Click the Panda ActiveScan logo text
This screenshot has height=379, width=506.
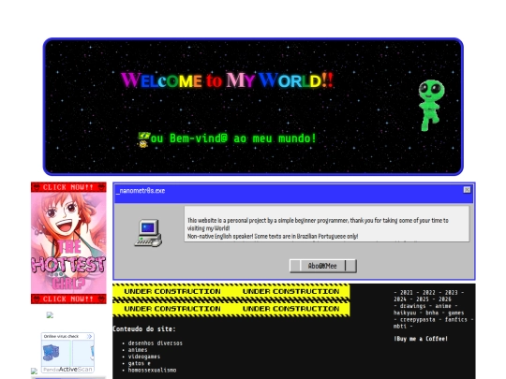point(67,370)
